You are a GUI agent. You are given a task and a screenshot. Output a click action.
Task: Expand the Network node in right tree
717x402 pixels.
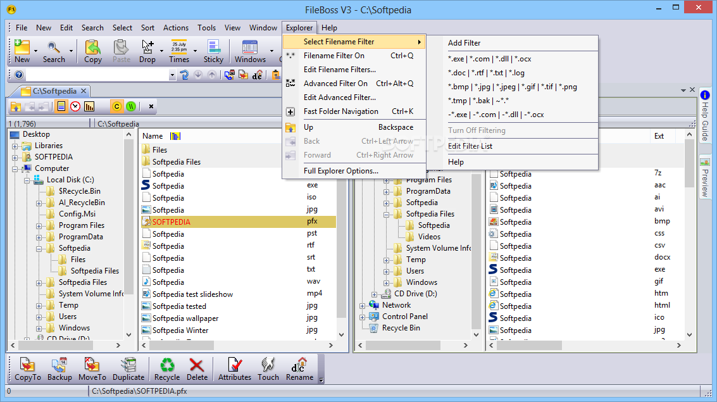pyautogui.click(x=362, y=306)
